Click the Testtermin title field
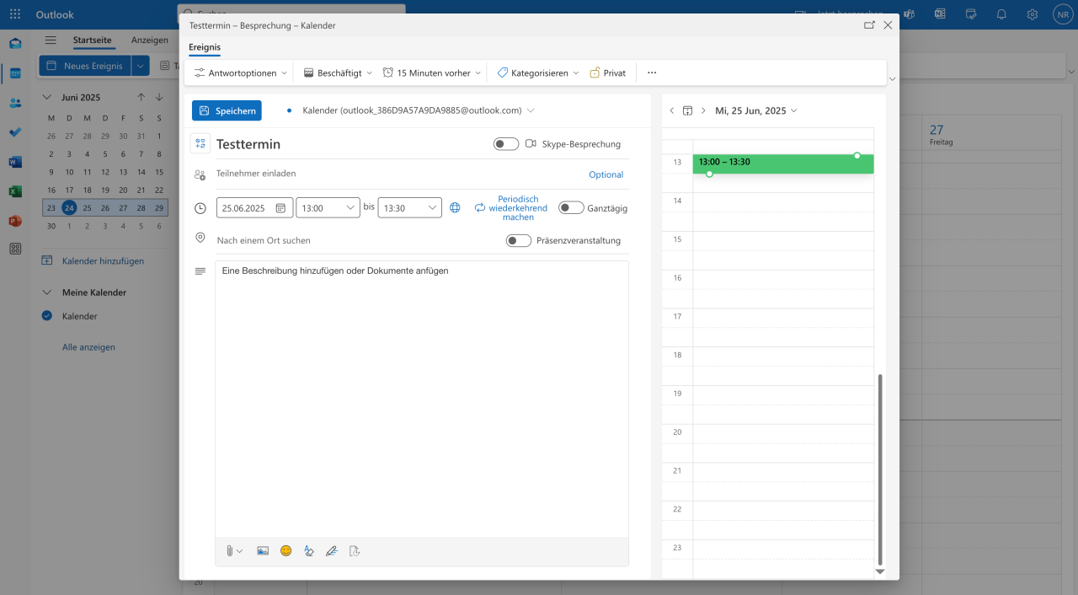The width and height of the screenshot is (1078, 595). (350, 144)
